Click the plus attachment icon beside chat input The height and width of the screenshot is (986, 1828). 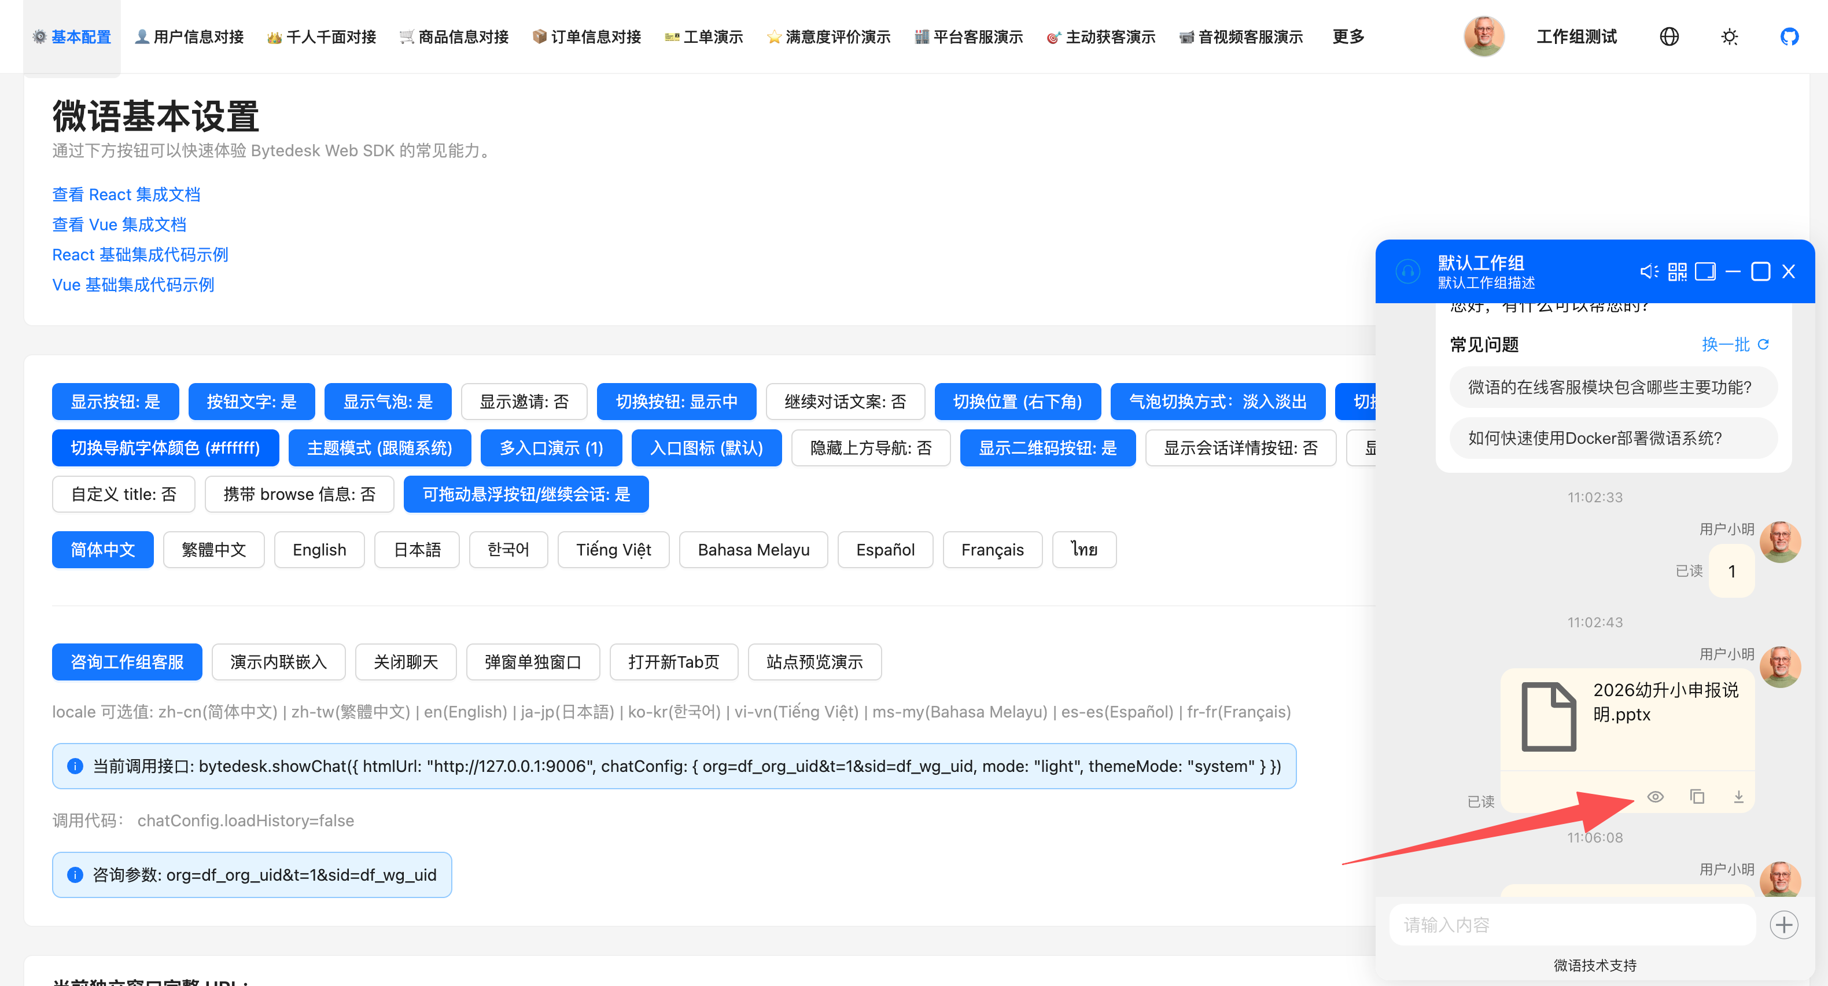pyautogui.click(x=1784, y=925)
